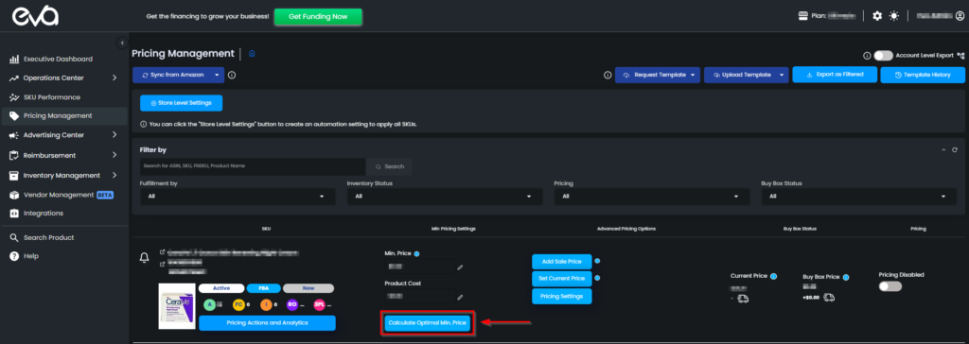
Task: Enable the Pricing Disabled switch
Action: pyautogui.click(x=890, y=286)
